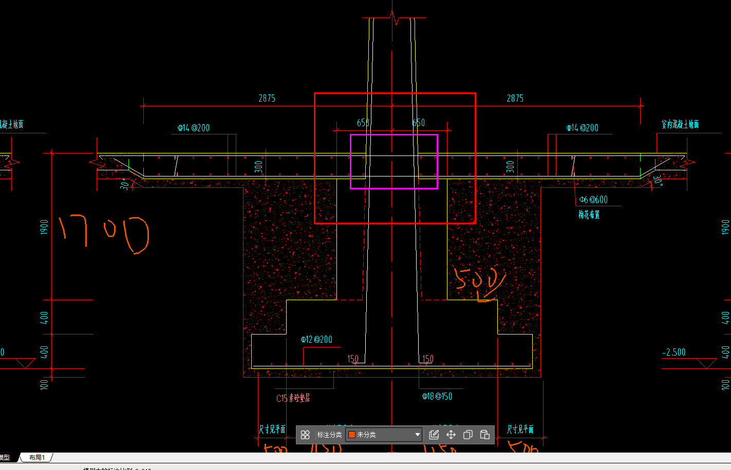Click the copy annotation icon
The height and width of the screenshot is (470, 731).
click(x=467, y=435)
